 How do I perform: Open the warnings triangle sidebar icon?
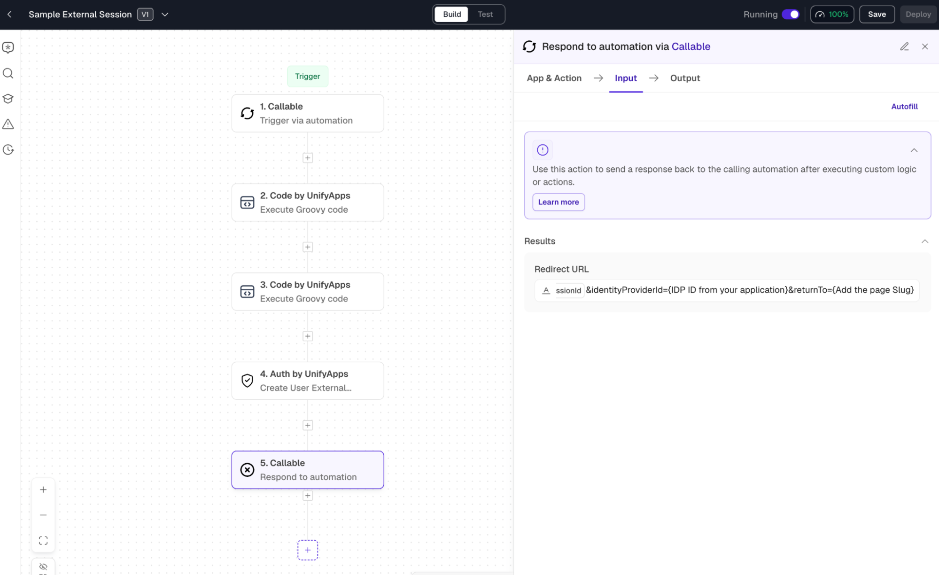pos(8,124)
